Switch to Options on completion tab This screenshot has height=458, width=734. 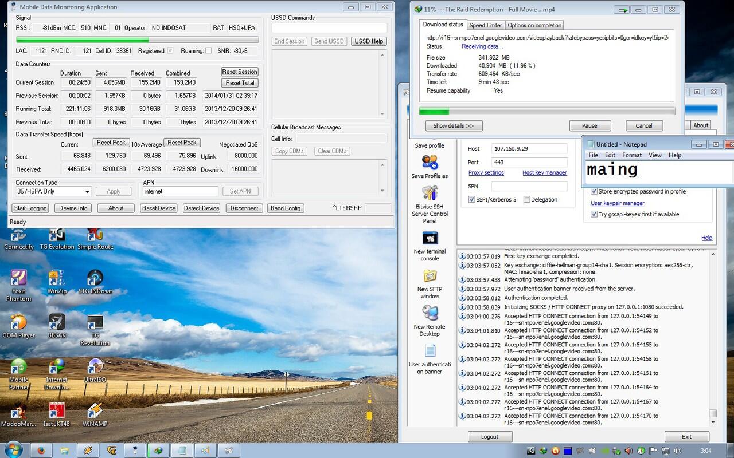click(x=534, y=25)
